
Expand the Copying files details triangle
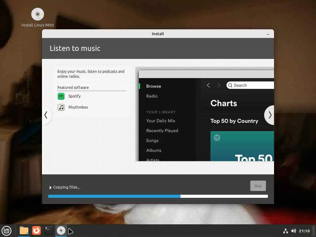click(x=50, y=188)
